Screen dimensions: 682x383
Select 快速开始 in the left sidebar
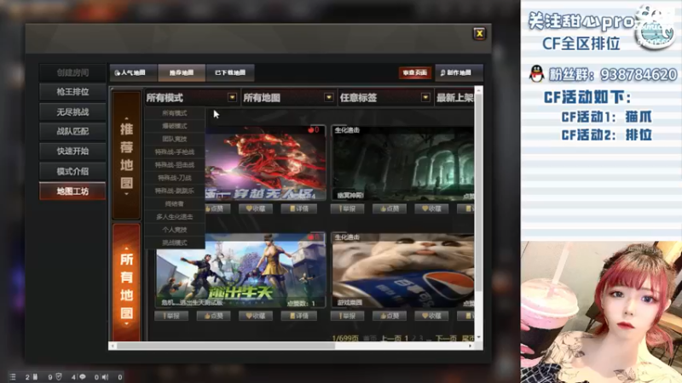[72, 151]
